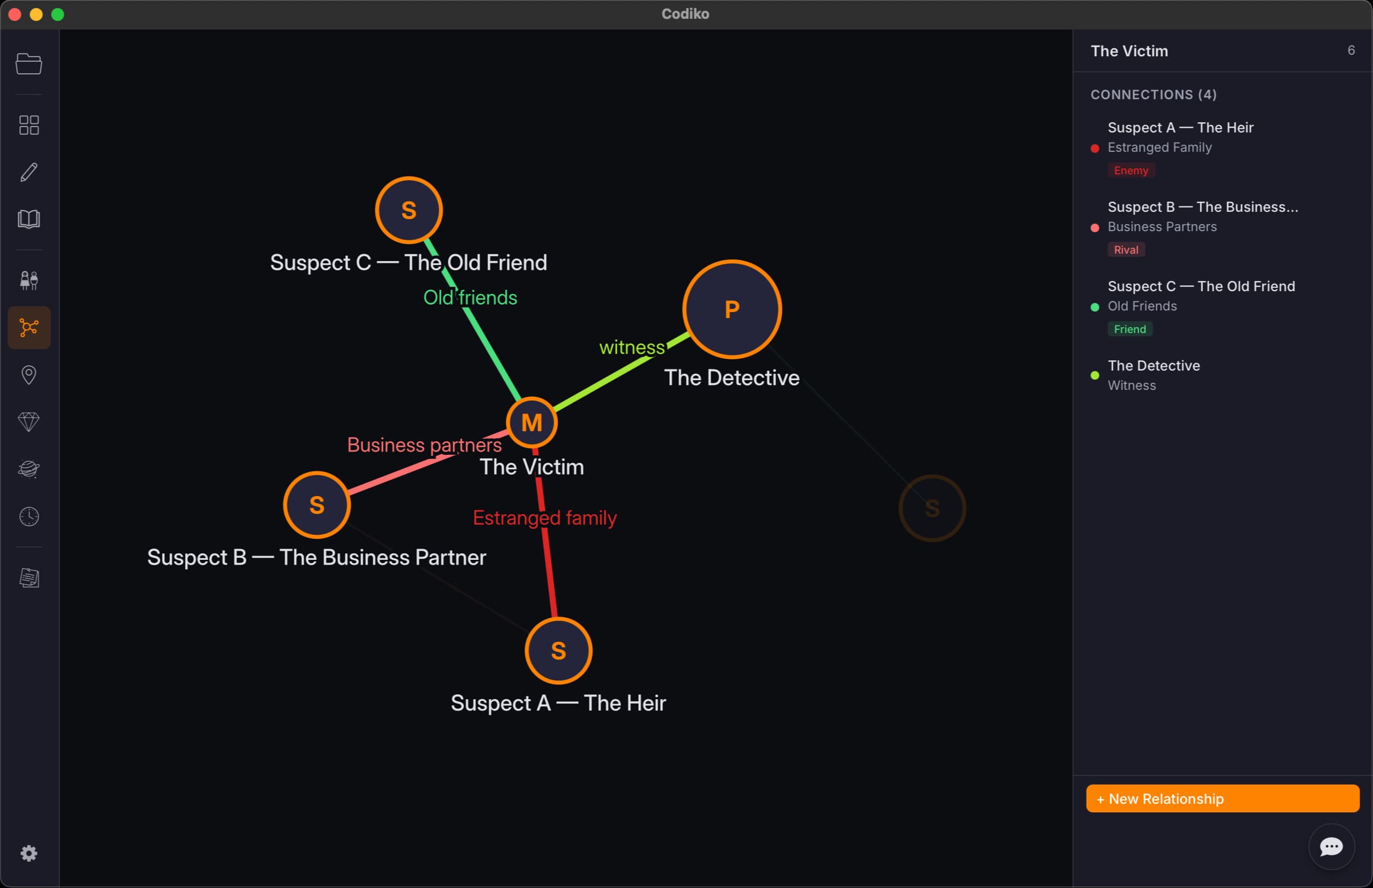
Task: Select the Suspect B Business Partner node
Action: click(x=316, y=505)
